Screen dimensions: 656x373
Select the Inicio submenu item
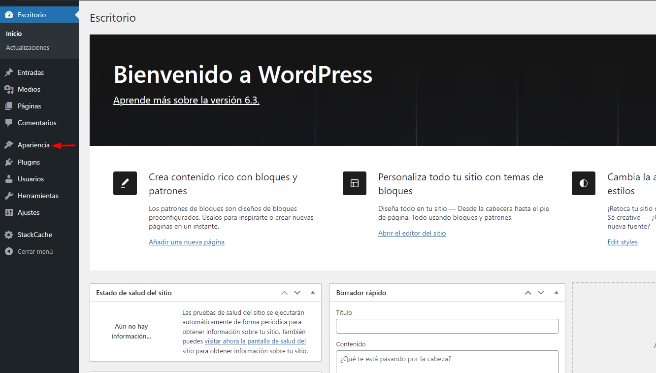(14, 34)
